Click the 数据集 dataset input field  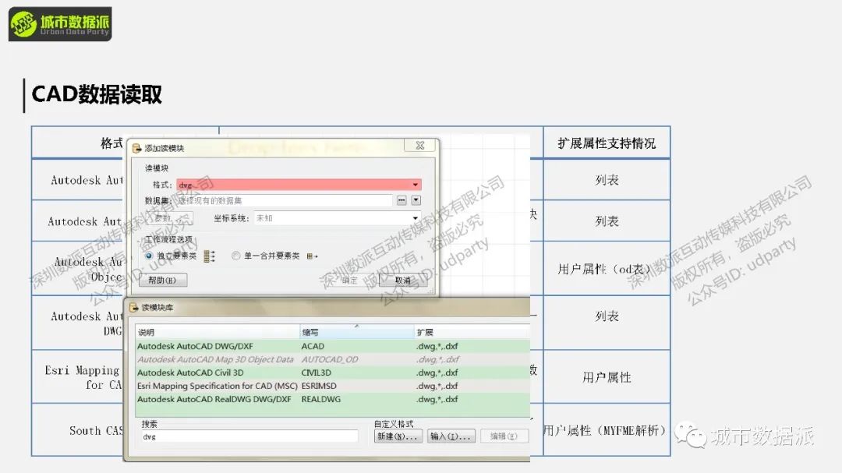click(285, 200)
